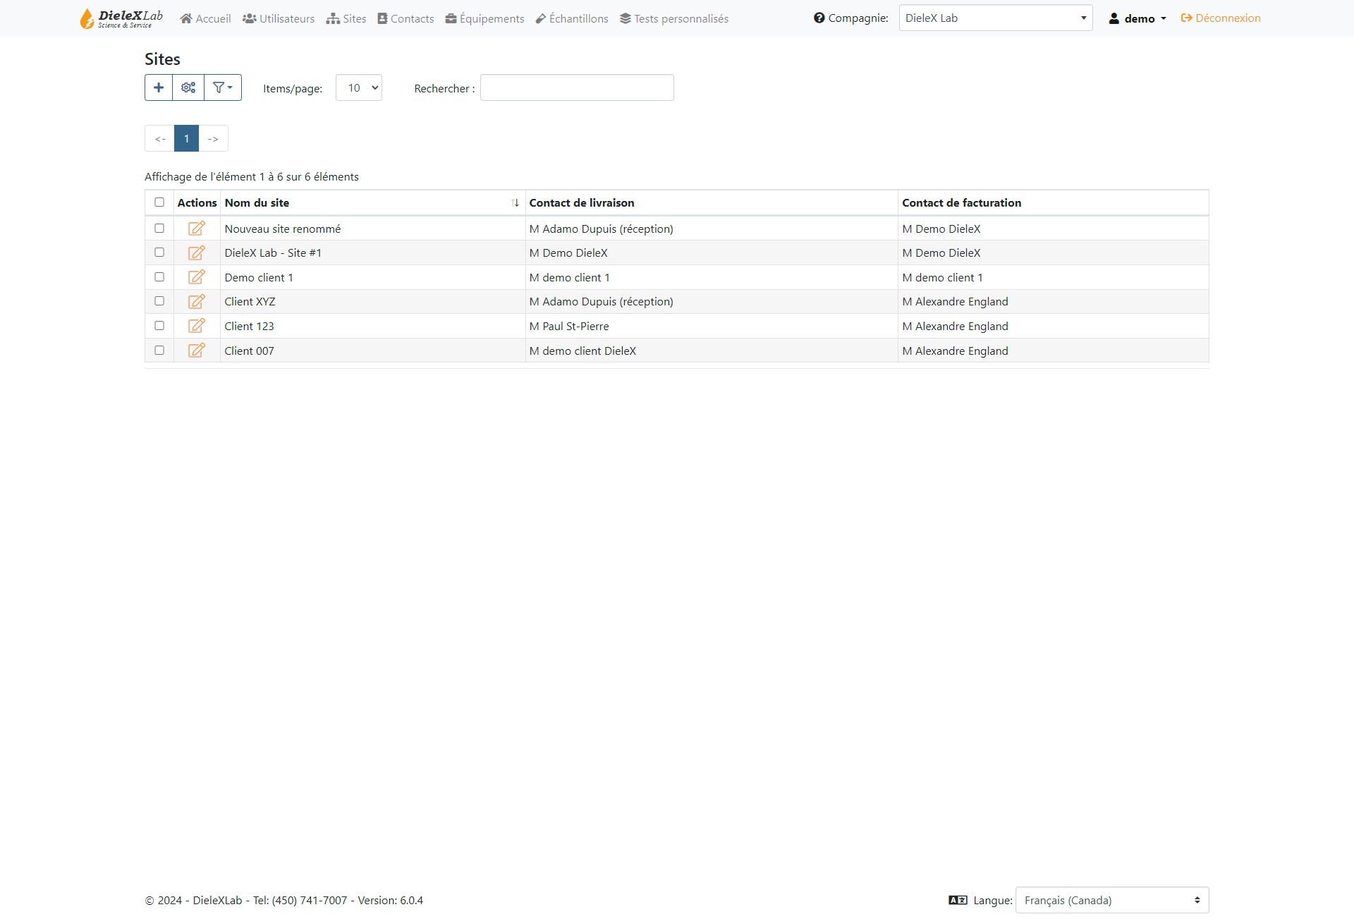Click the Demo client 1 site name
Viewport: 1354px width, 919px height.
click(x=259, y=277)
